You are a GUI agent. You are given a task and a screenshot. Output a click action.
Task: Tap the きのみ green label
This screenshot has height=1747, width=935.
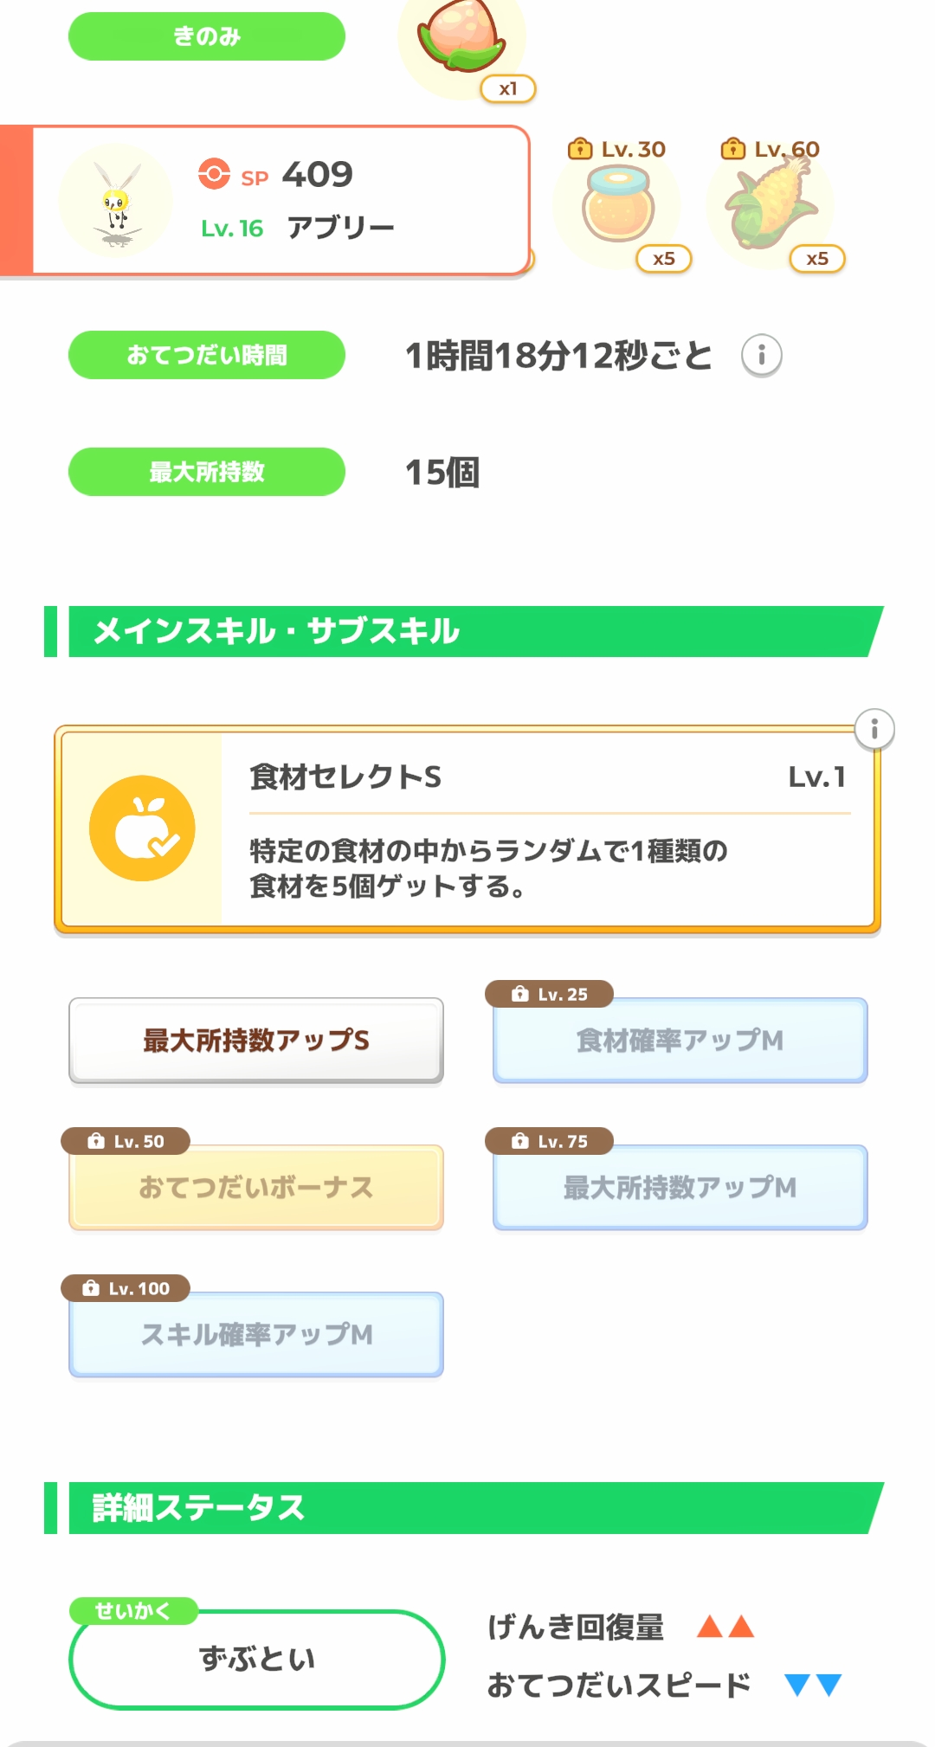coord(207,36)
